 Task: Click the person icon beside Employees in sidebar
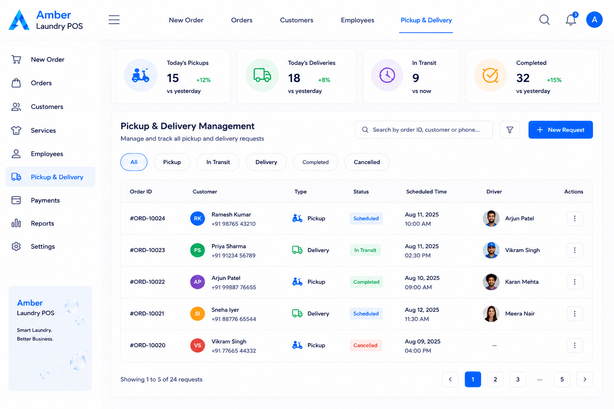tap(16, 154)
